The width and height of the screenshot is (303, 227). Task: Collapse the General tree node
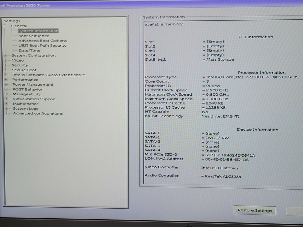click(5, 26)
